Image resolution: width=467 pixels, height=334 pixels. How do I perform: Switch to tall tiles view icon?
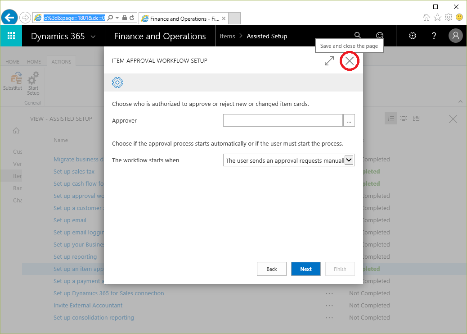point(404,119)
